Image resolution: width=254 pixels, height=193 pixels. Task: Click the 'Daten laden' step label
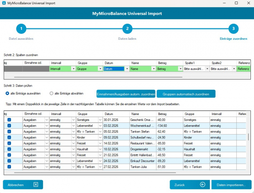[x=127, y=39]
